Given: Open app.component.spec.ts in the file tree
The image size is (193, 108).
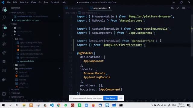Looking at the screenshot, I should (31, 54).
